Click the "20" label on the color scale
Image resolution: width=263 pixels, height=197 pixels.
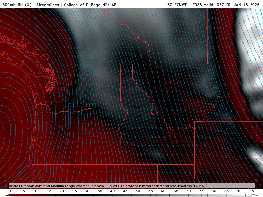(x=62, y=191)
